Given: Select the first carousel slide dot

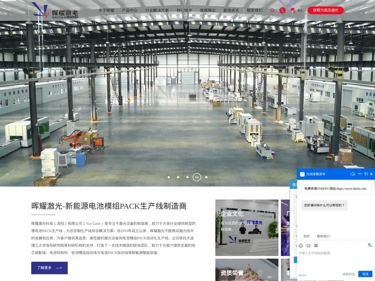Looking at the screenshot, I should tap(169, 177).
